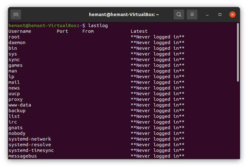Click the nobody username entry
The image size is (248, 168).
point(17,133)
